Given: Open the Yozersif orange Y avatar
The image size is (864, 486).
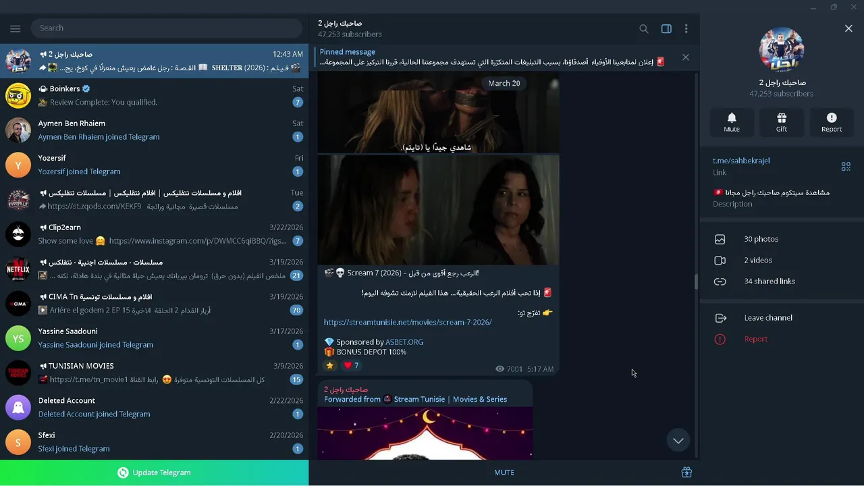Looking at the screenshot, I should (x=18, y=165).
